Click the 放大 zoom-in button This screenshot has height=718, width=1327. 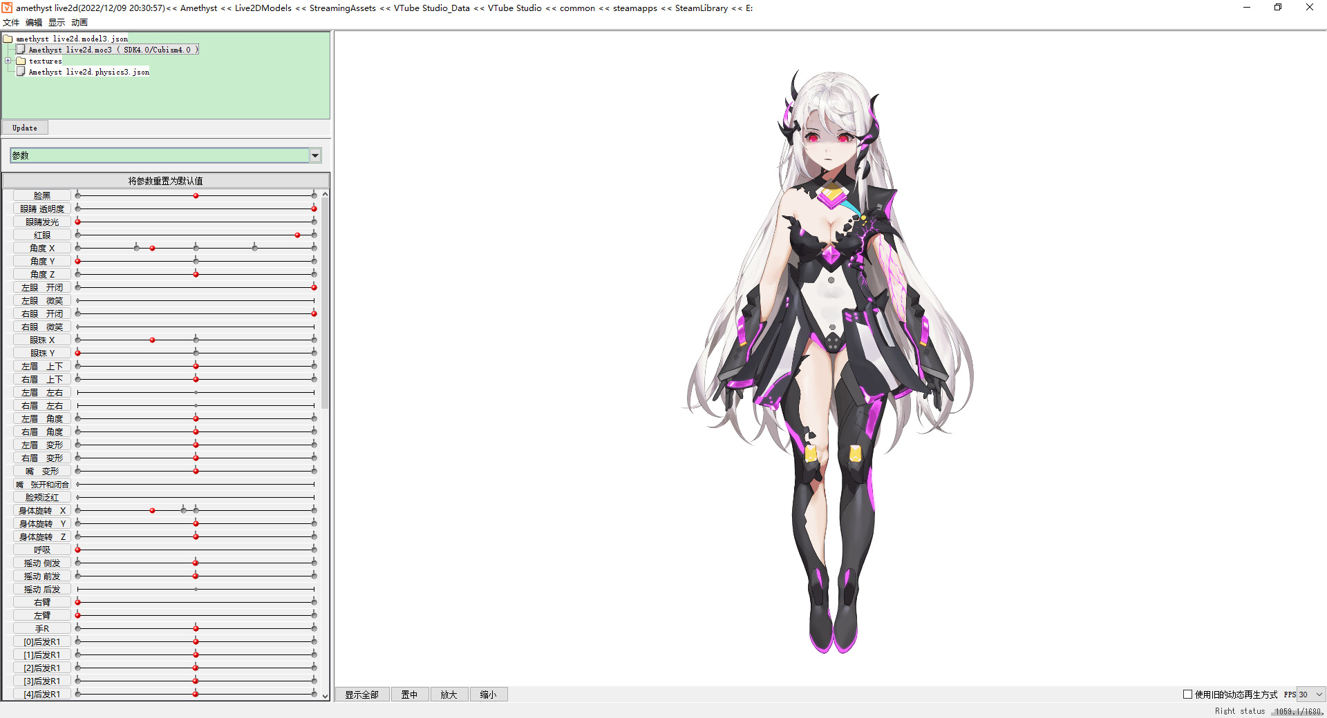point(449,694)
